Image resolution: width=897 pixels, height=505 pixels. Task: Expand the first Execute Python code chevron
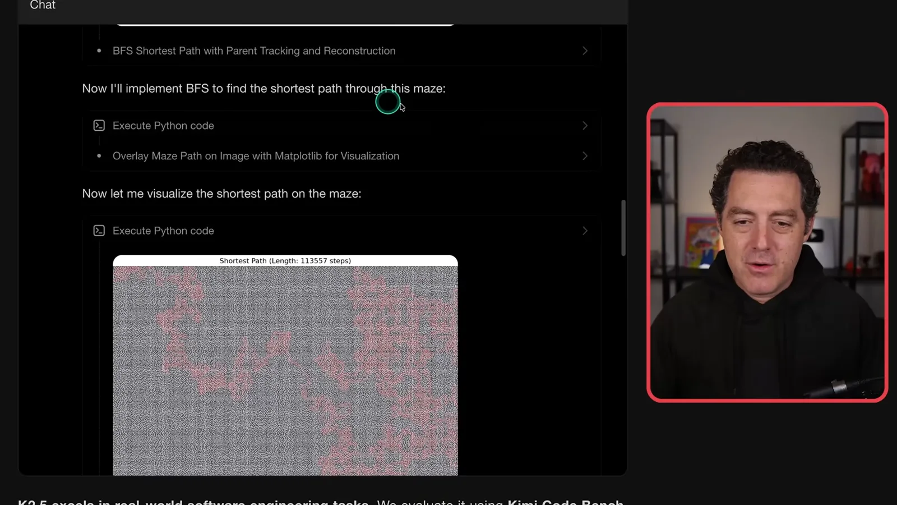click(x=585, y=126)
